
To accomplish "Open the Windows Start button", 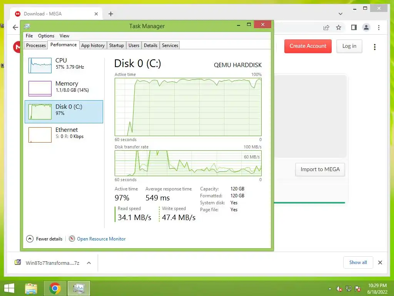I will (9, 288).
